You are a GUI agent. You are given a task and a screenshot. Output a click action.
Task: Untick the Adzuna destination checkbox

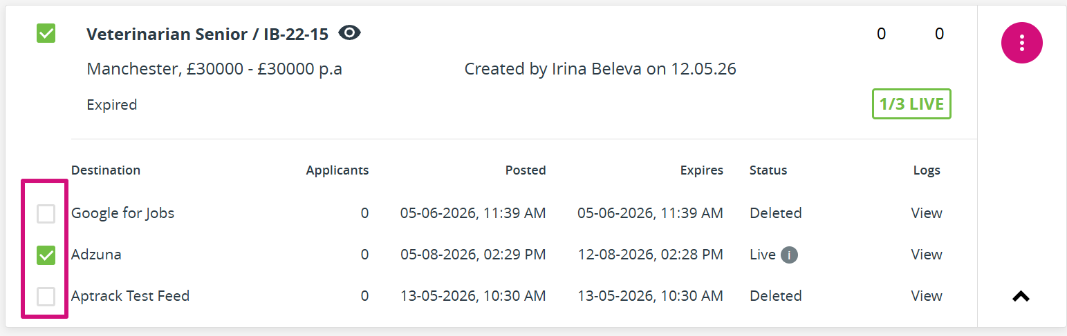pos(46,255)
